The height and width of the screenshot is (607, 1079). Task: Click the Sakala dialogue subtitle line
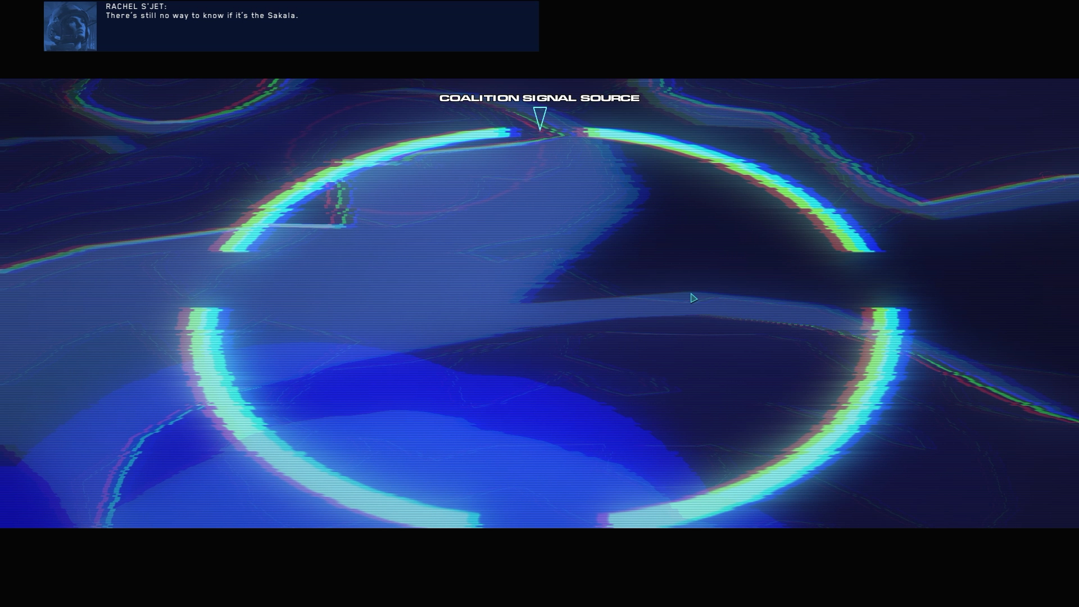tap(202, 16)
